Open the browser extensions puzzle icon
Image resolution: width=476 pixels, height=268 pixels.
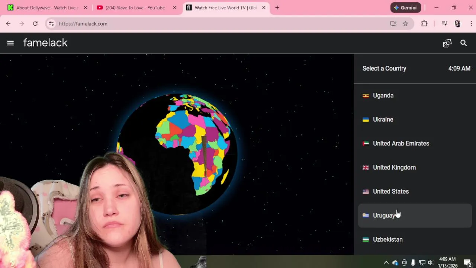coord(424,23)
